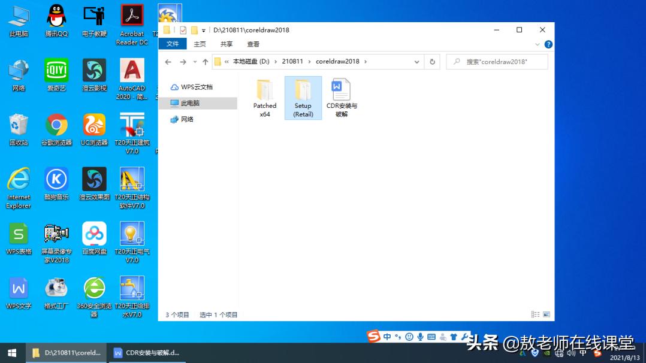Activate Sogou voice input microphone in tray
The width and height of the screenshot is (646, 363).
(x=421, y=336)
